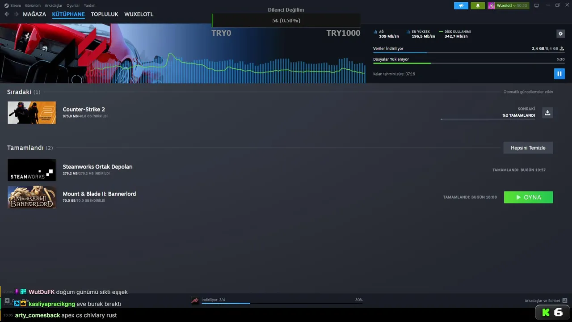Click the blue megaphone announcements icon

pyautogui.click(x=461, y=6)
